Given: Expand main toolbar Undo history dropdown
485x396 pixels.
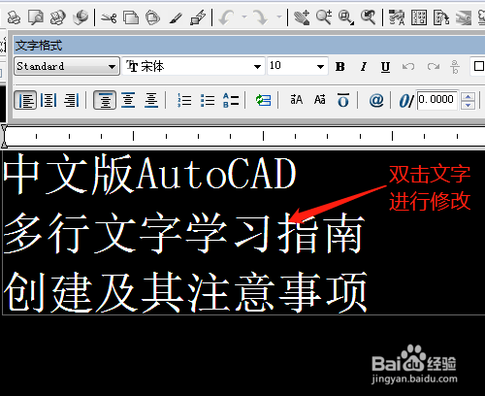Looking at the screenshot, I should (x=244, y=16).
